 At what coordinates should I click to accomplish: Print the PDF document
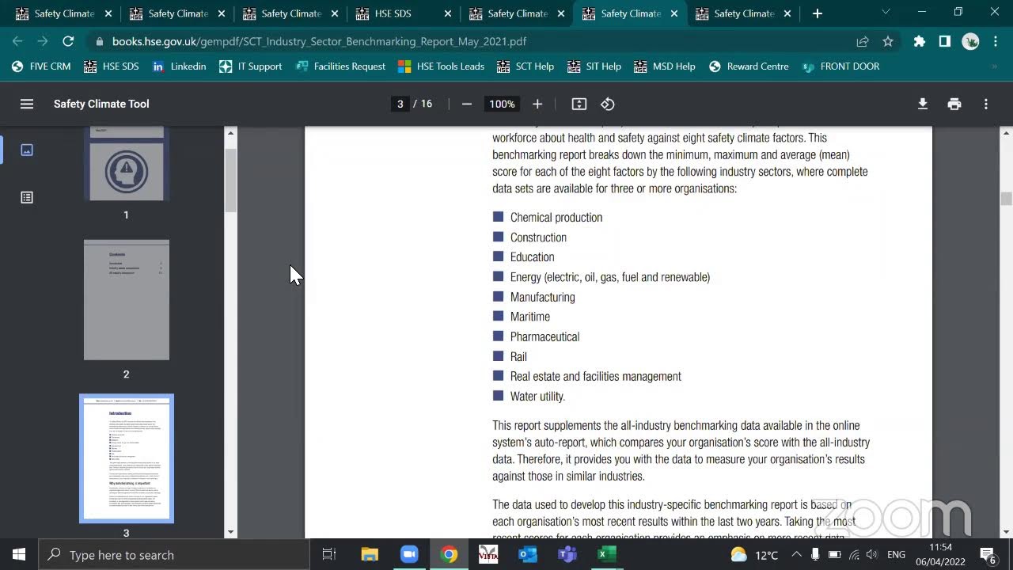tap(954, 104)
